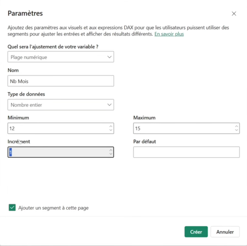
Task: Click the Ajouter un segment label text
Action: [x=53, y=208]
